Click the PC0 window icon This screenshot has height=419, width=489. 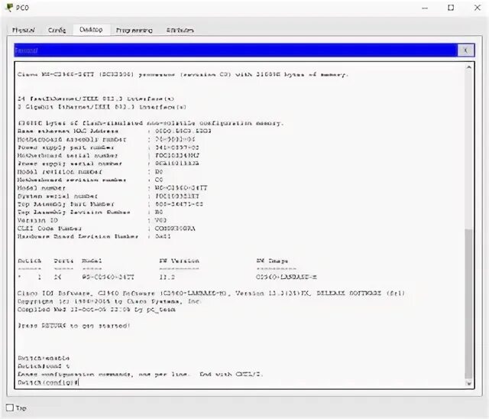pos(9,8)
